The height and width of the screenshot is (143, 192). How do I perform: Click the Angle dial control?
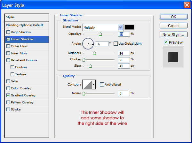[88, 44]
